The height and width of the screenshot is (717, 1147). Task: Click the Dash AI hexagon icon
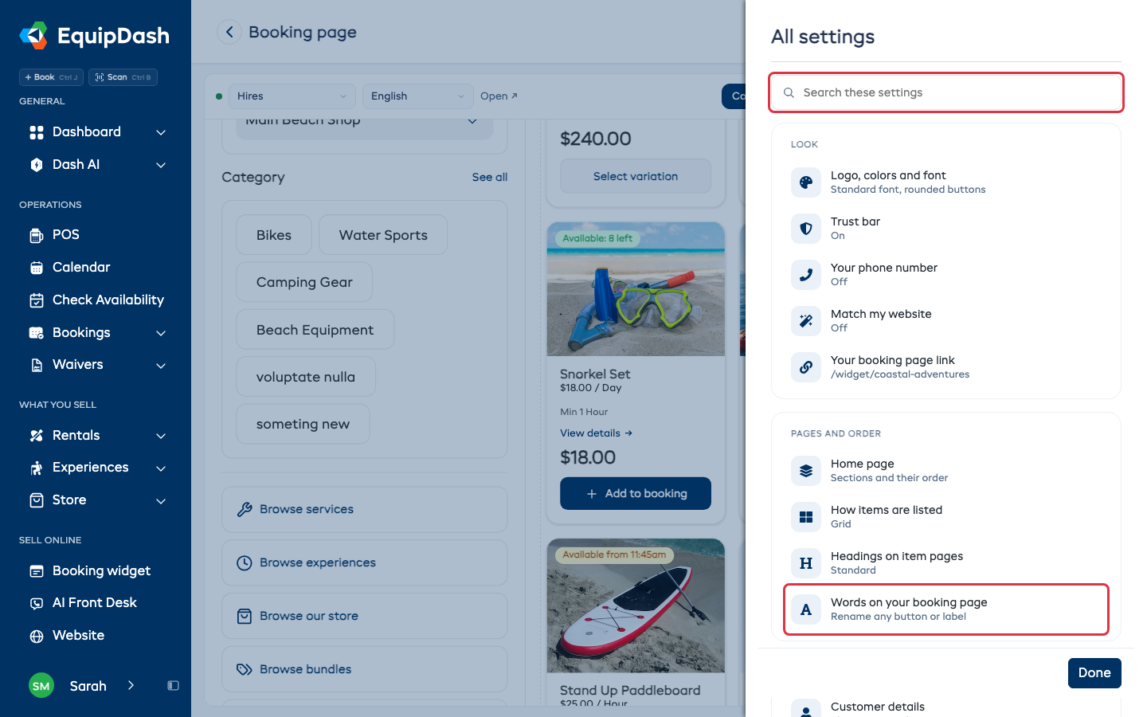pyautogui.click(x=37, y=165)
